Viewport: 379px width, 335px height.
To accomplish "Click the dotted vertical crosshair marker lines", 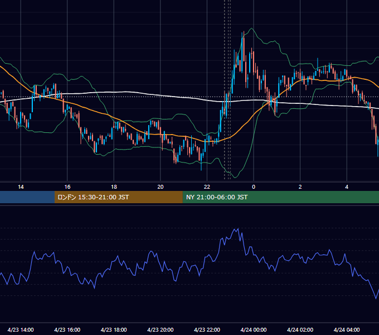I will [x=227, y=89].
